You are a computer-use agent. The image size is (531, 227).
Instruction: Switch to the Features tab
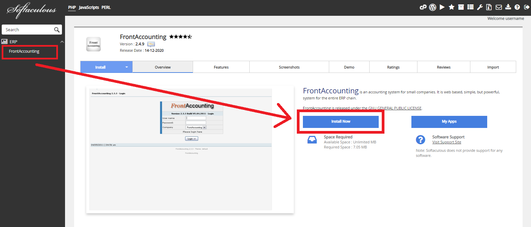tap(221, 67)
